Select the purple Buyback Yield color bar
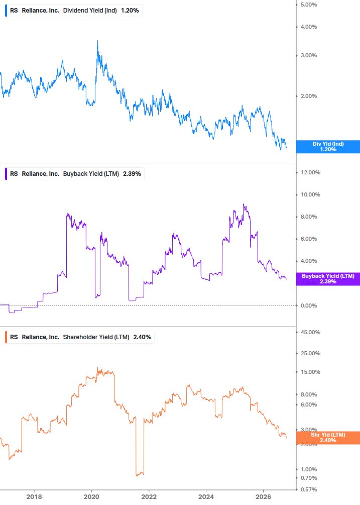The height and width of the screenshot is (505, 360). pos(6,174)
